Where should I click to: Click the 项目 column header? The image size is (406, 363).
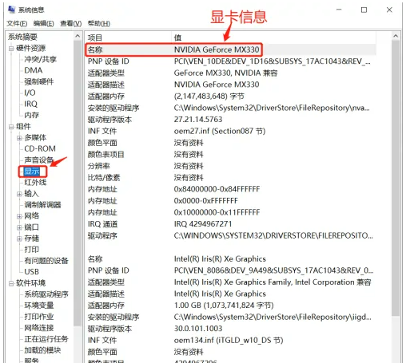pos(128,37)
